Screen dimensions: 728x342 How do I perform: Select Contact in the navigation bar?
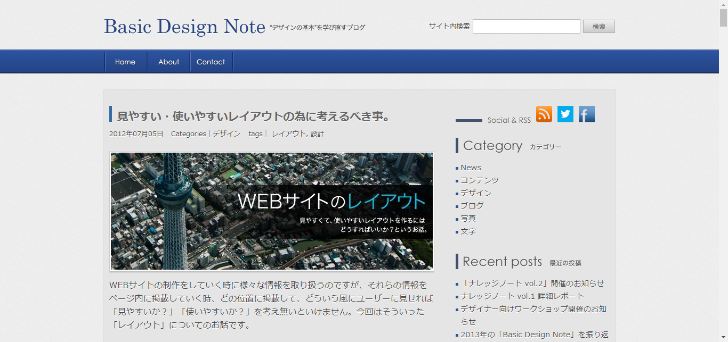pos(211,62)
